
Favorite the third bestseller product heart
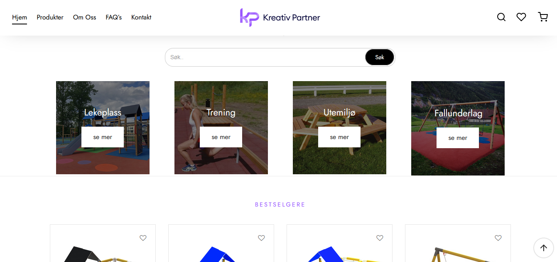click(380, 238)
